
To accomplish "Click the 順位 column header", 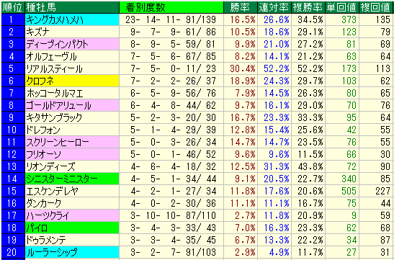I will pos(13,7).
